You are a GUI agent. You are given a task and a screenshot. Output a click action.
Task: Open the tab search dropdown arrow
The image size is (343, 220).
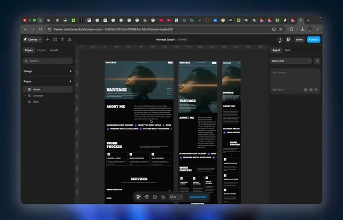40,20
